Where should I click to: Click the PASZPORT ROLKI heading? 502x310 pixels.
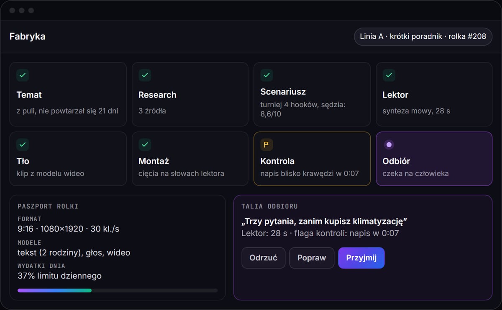(48, 207)
